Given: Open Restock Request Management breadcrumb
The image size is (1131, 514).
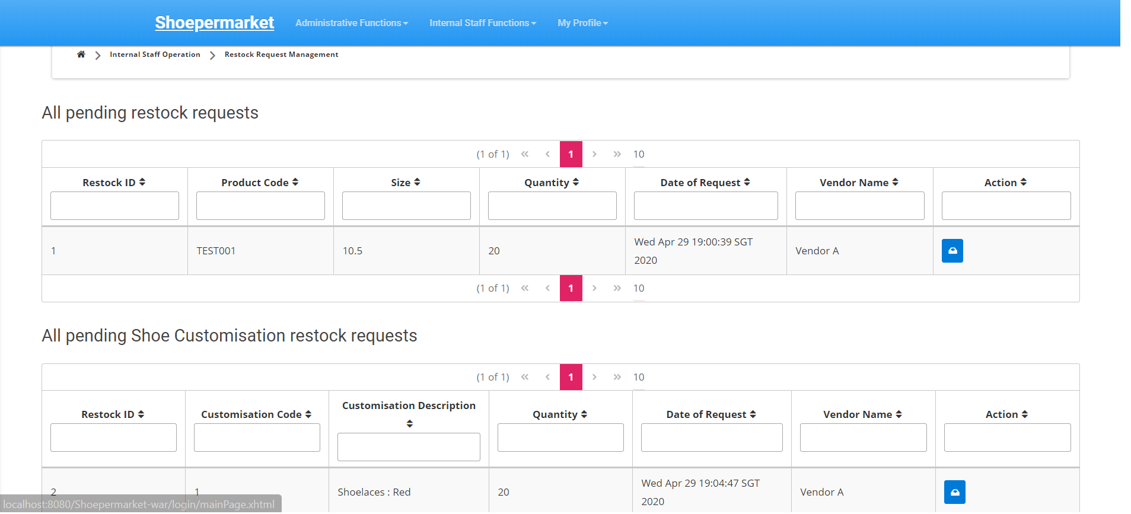Looking at the screenshot, I should pyautogui.click(x=281, y=55).
